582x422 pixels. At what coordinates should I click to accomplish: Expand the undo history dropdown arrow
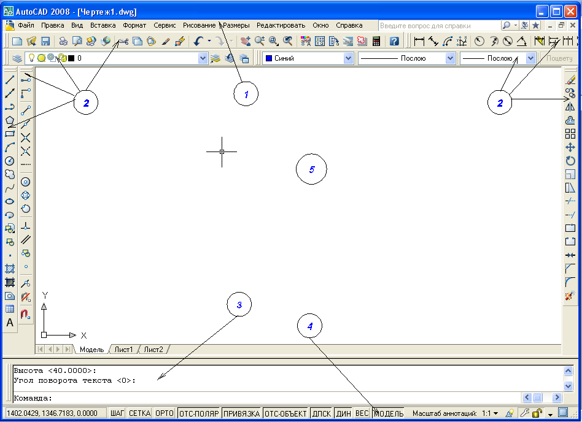click(209, 41)
